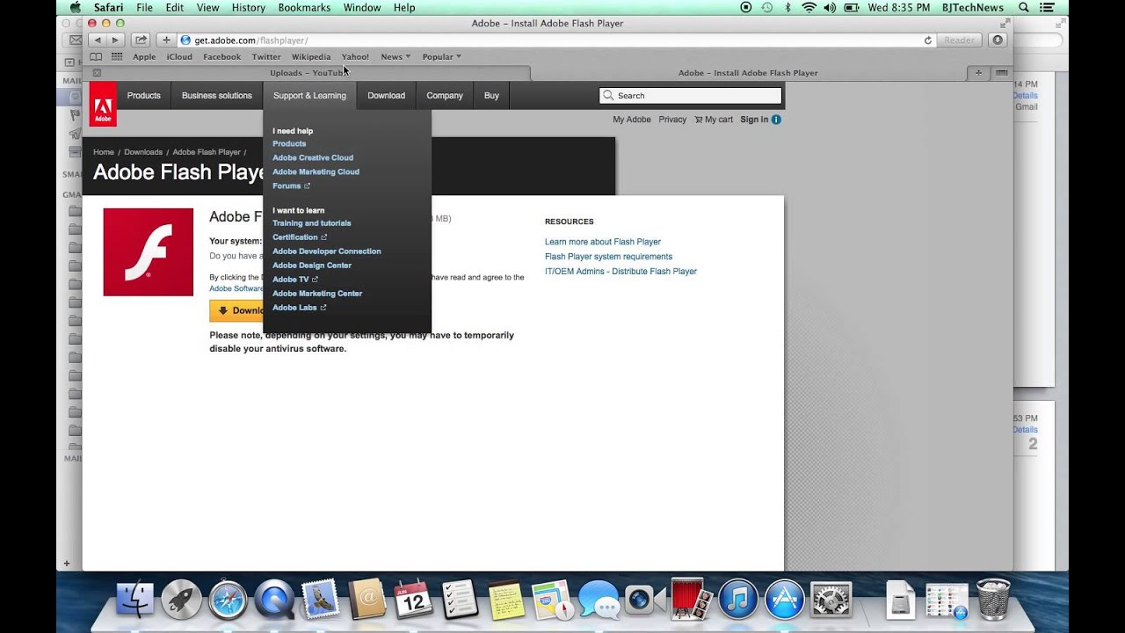The height and width of the screenshot is (633, 1125).
Task: Reload the page using refresh icon
Action: 927,40
